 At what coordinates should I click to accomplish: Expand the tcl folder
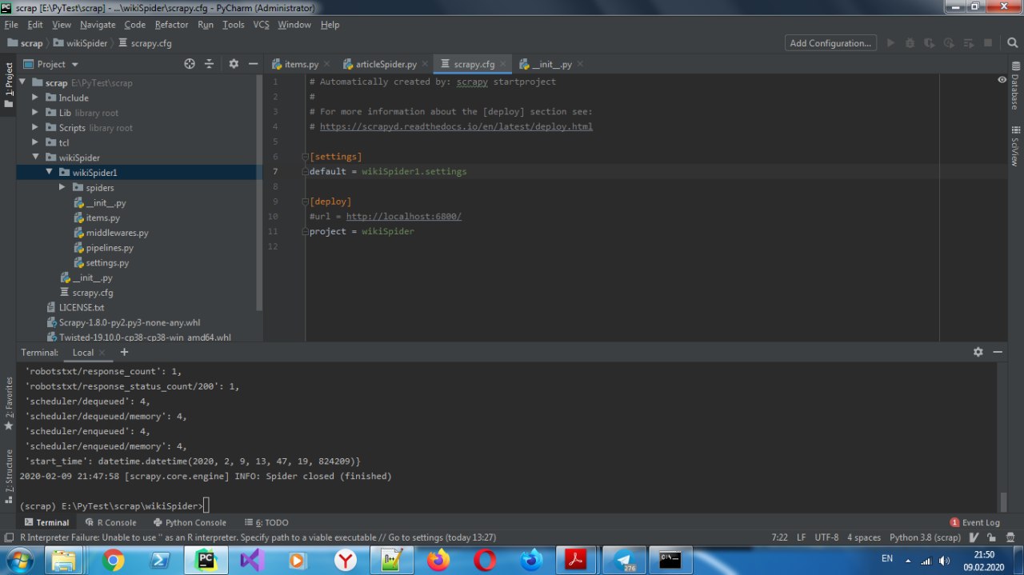[x=35, y=142]
